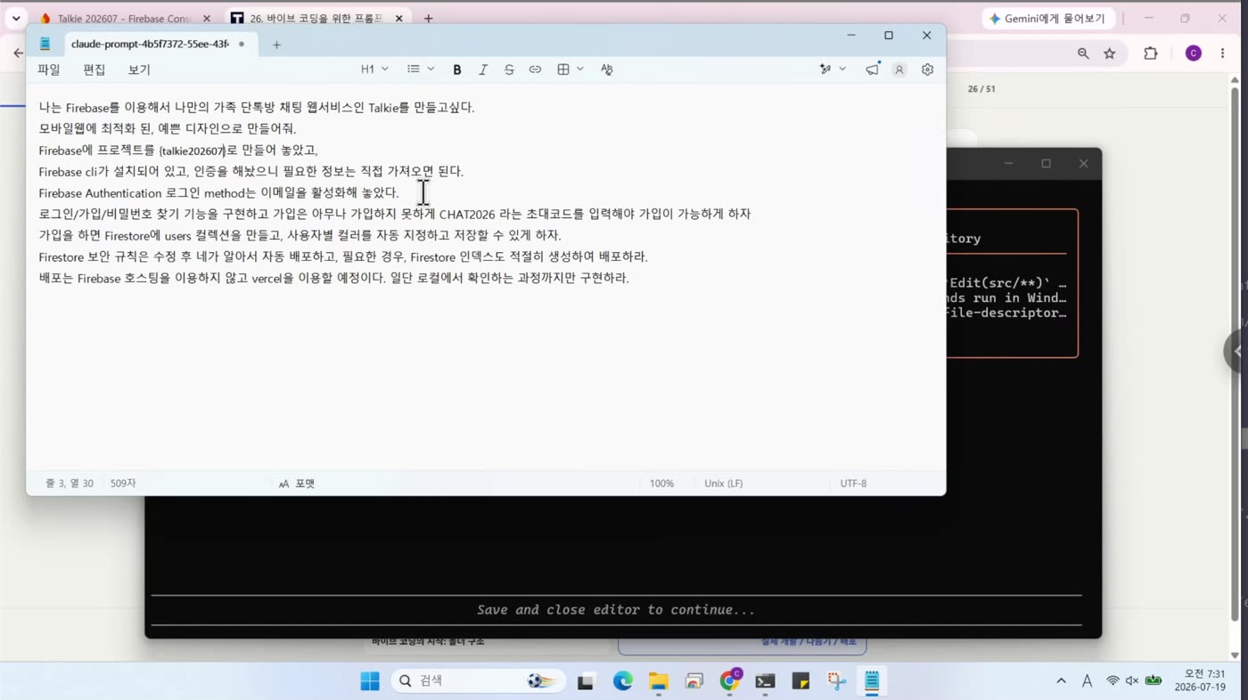Screen dimensions: 1248x700
Task: Expand the AI rewrite dropdown arrow
Action: [842, 69]
